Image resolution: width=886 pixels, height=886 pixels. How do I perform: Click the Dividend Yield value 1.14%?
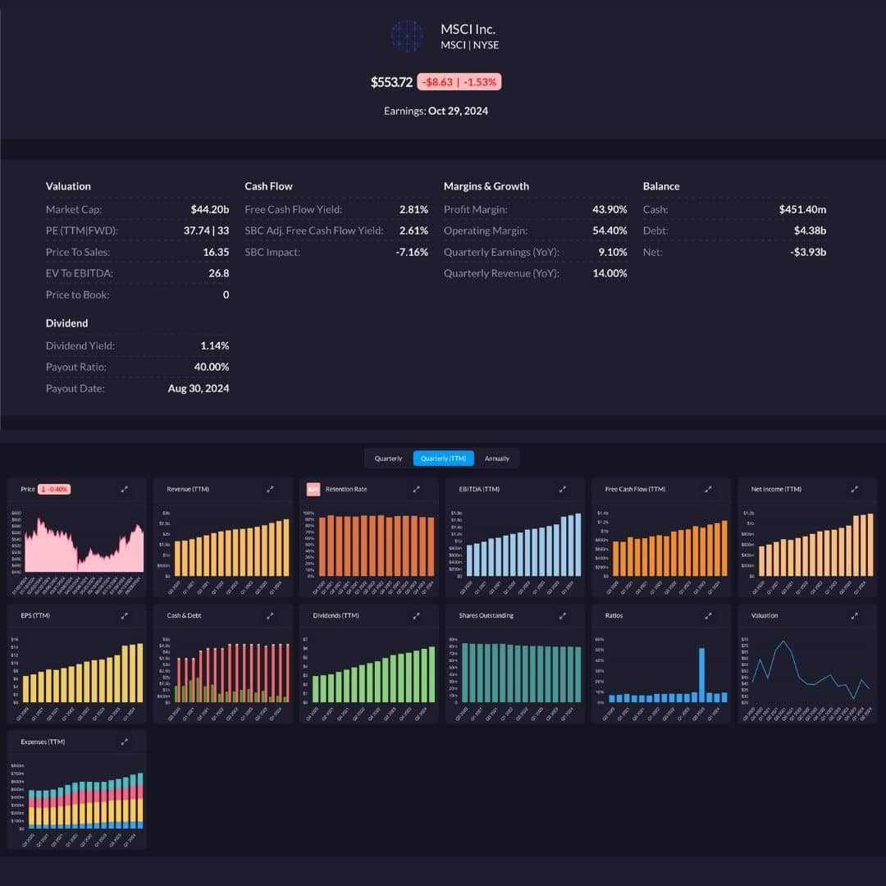[x=215, y=346]
